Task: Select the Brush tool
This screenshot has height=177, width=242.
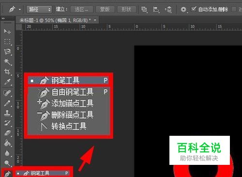Action: pyautogui.click(x=7, y=103)
